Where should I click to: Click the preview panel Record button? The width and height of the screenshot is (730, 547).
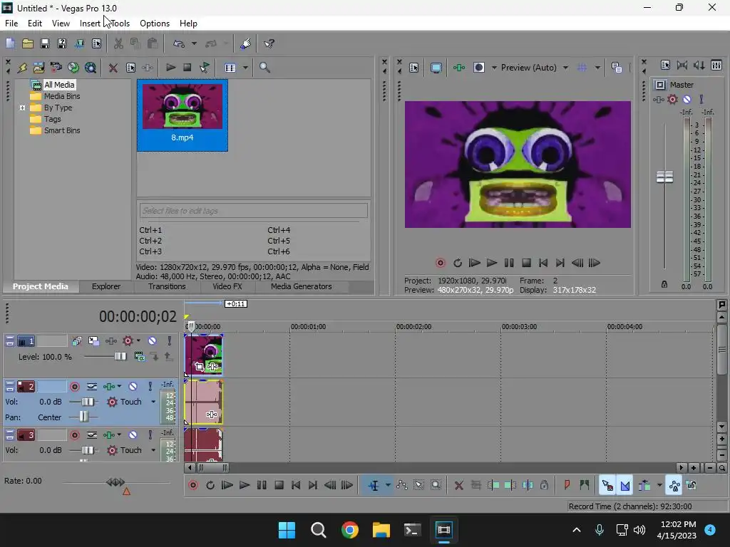point(440,263)
